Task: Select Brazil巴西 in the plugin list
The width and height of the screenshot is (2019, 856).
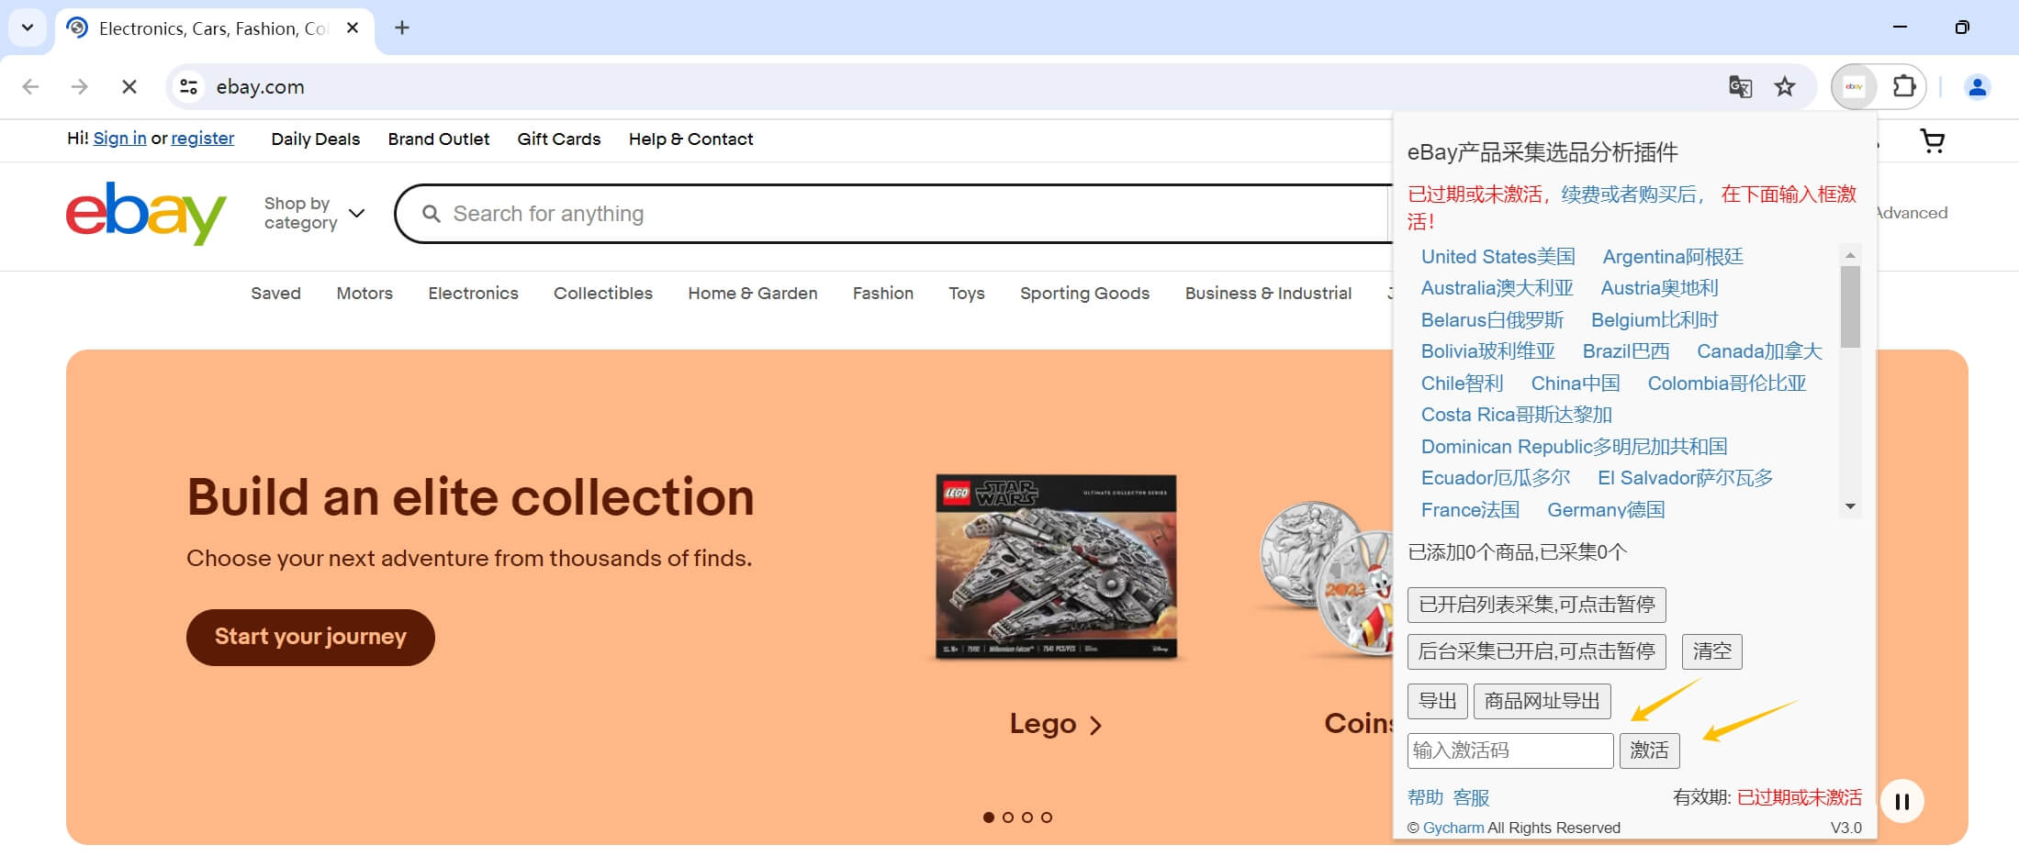Action: [1625, 351]
